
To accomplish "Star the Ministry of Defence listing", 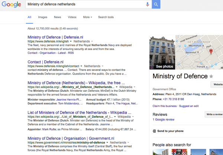I will 211,76.
